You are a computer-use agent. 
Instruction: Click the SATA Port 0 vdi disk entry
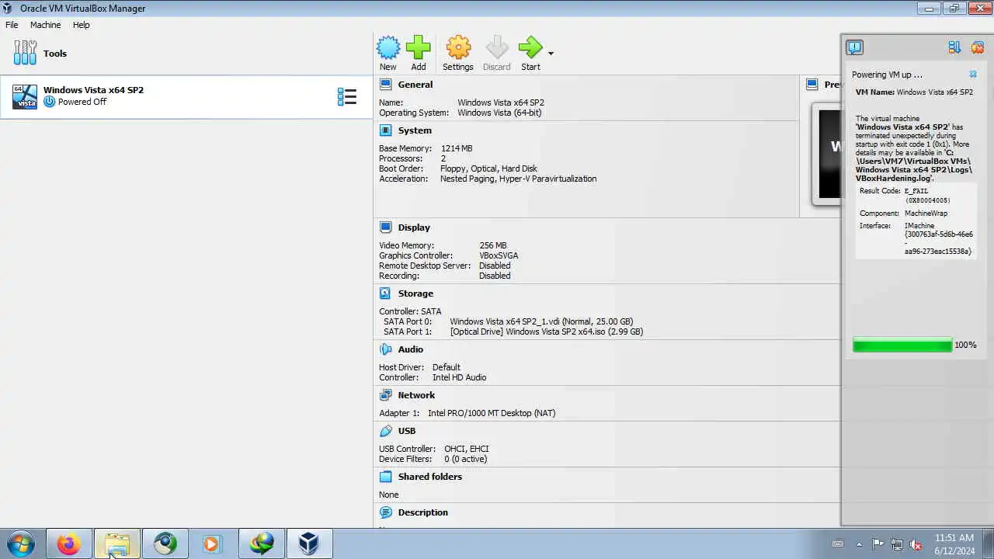click(541, 321)
